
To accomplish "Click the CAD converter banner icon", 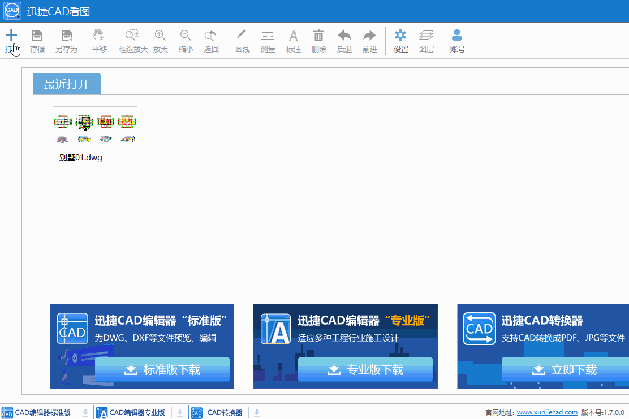I will 479,329.
